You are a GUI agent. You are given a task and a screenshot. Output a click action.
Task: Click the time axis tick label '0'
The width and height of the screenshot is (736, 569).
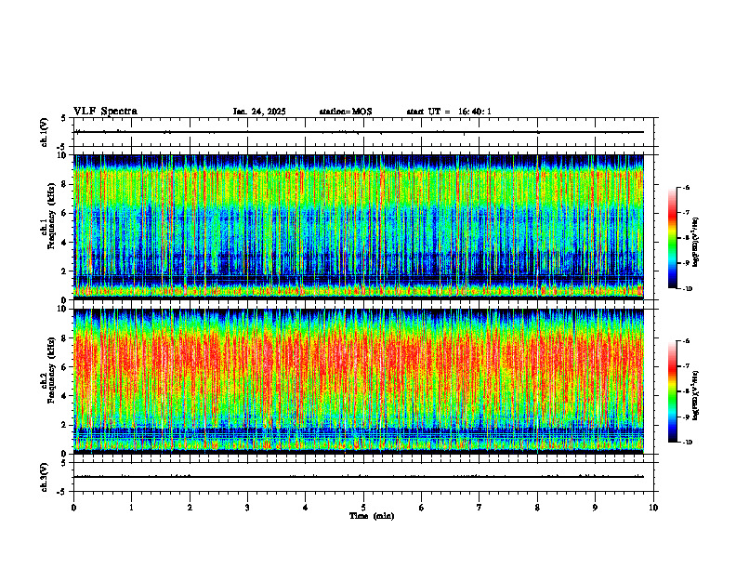[73, 508]
